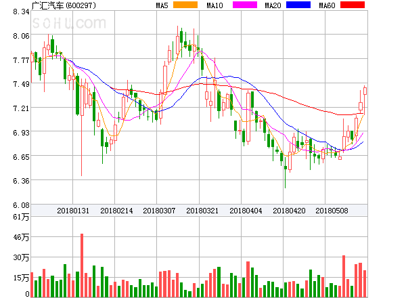The image size is (406, 298).
Task: Click the MA20 legend label
Action: pyautogui.click(x=273, y=5)
